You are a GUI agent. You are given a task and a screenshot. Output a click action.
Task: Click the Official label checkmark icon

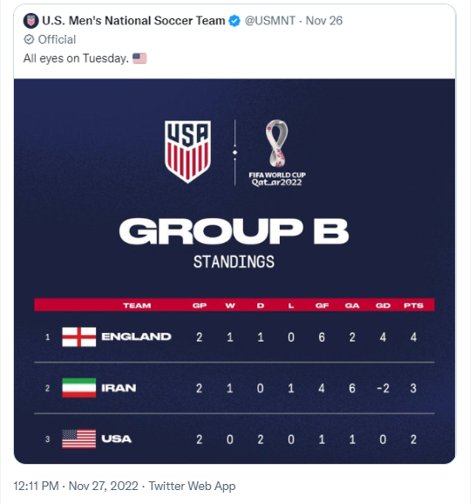click(x=29, y=39)
